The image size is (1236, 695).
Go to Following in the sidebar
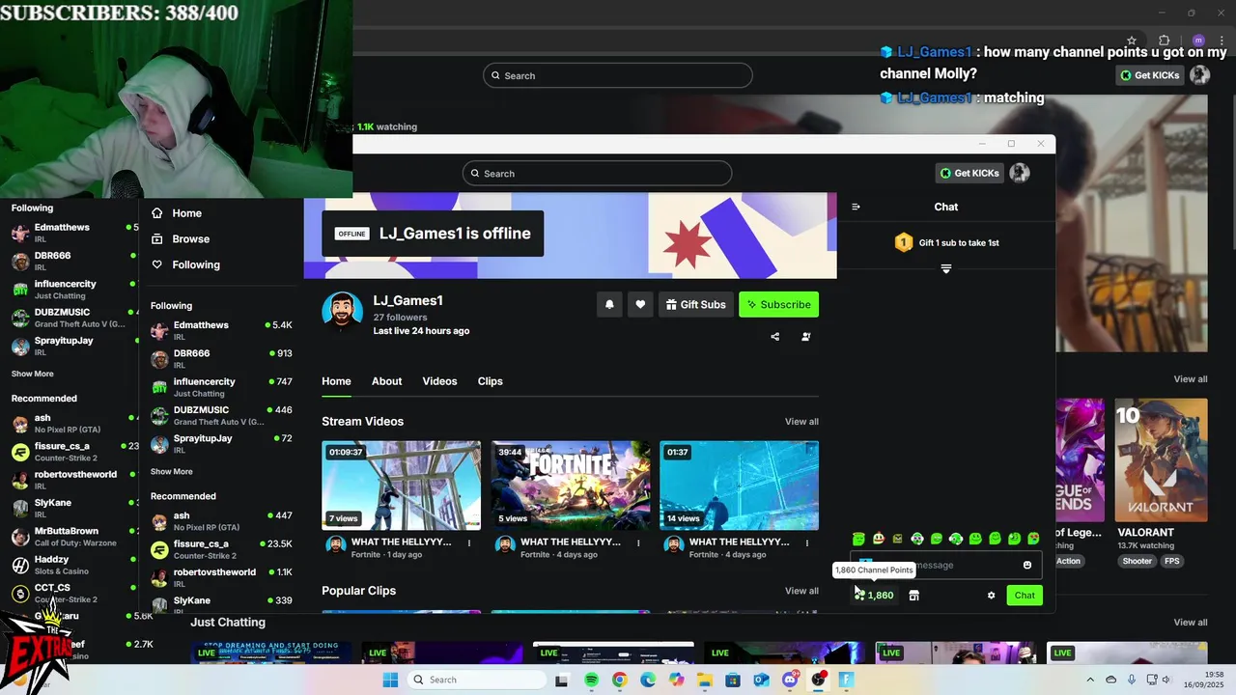tap(196, 264)
